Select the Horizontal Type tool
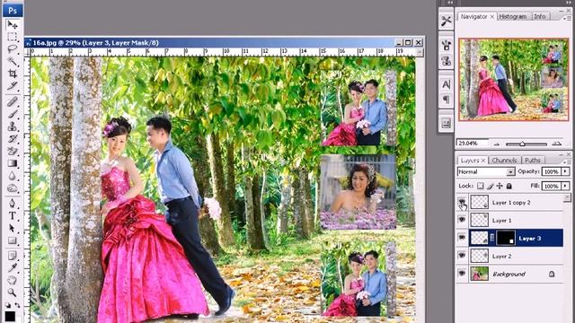575x323 pixels. [x=12, y=215]
